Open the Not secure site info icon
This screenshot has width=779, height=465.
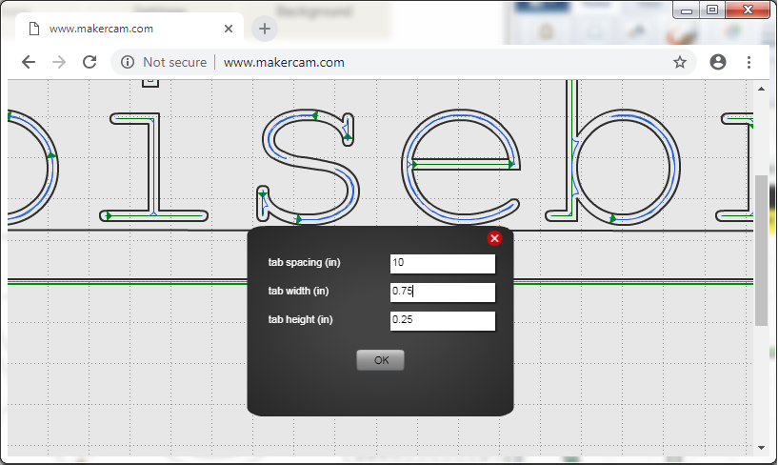pyautogui.click(x=128, y=62)
